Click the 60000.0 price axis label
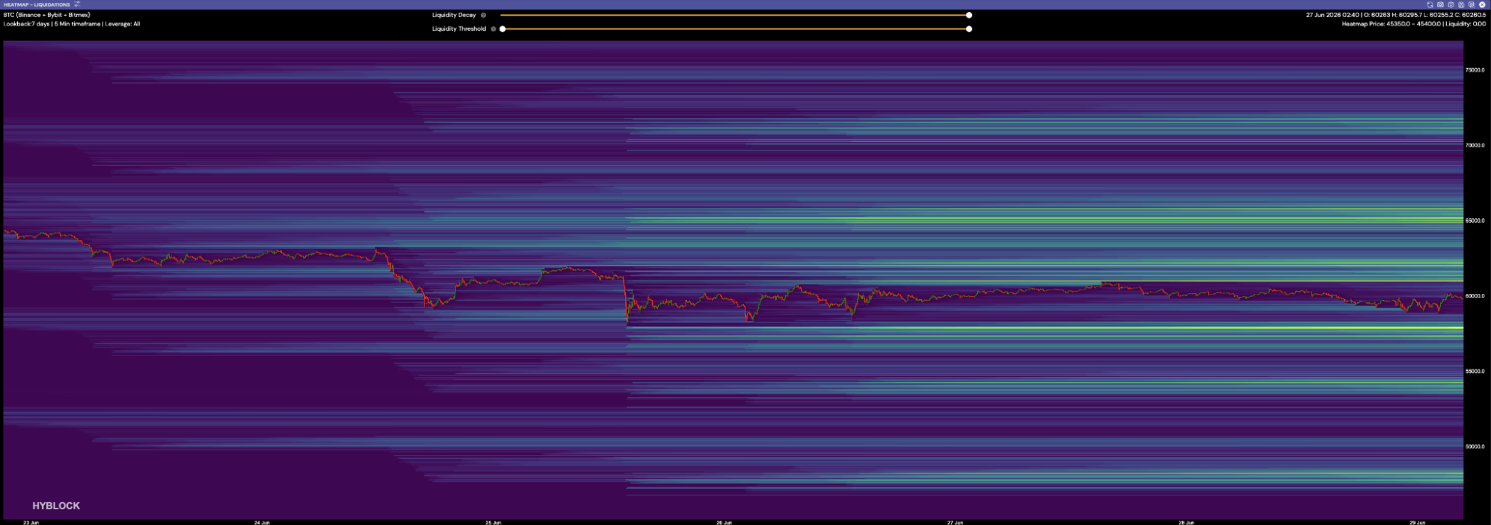This screenshot has width=1491, height=525. click(1475, 296)
